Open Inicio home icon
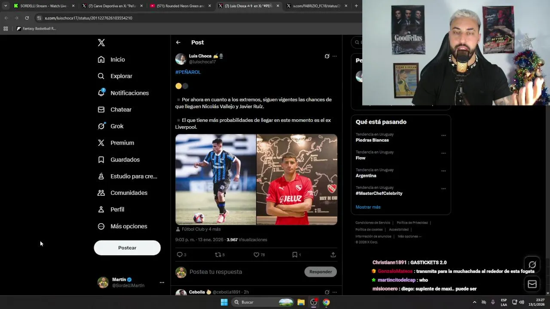This screenshot has height=309, width=550. (x=101, y=60)
